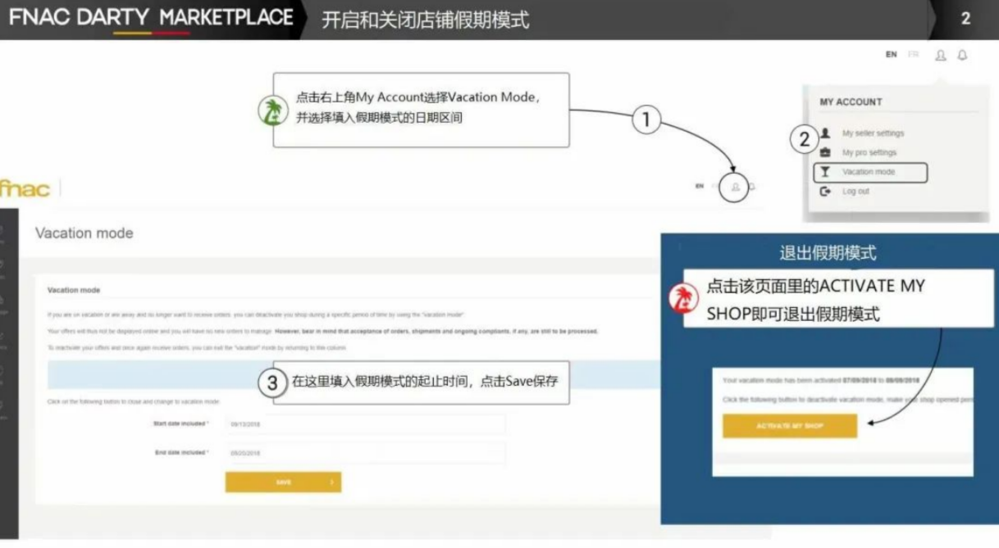The image size is (999, 548).
Task: Click the user account icon beside the top-right bell
Action: [x=940, y=55]
